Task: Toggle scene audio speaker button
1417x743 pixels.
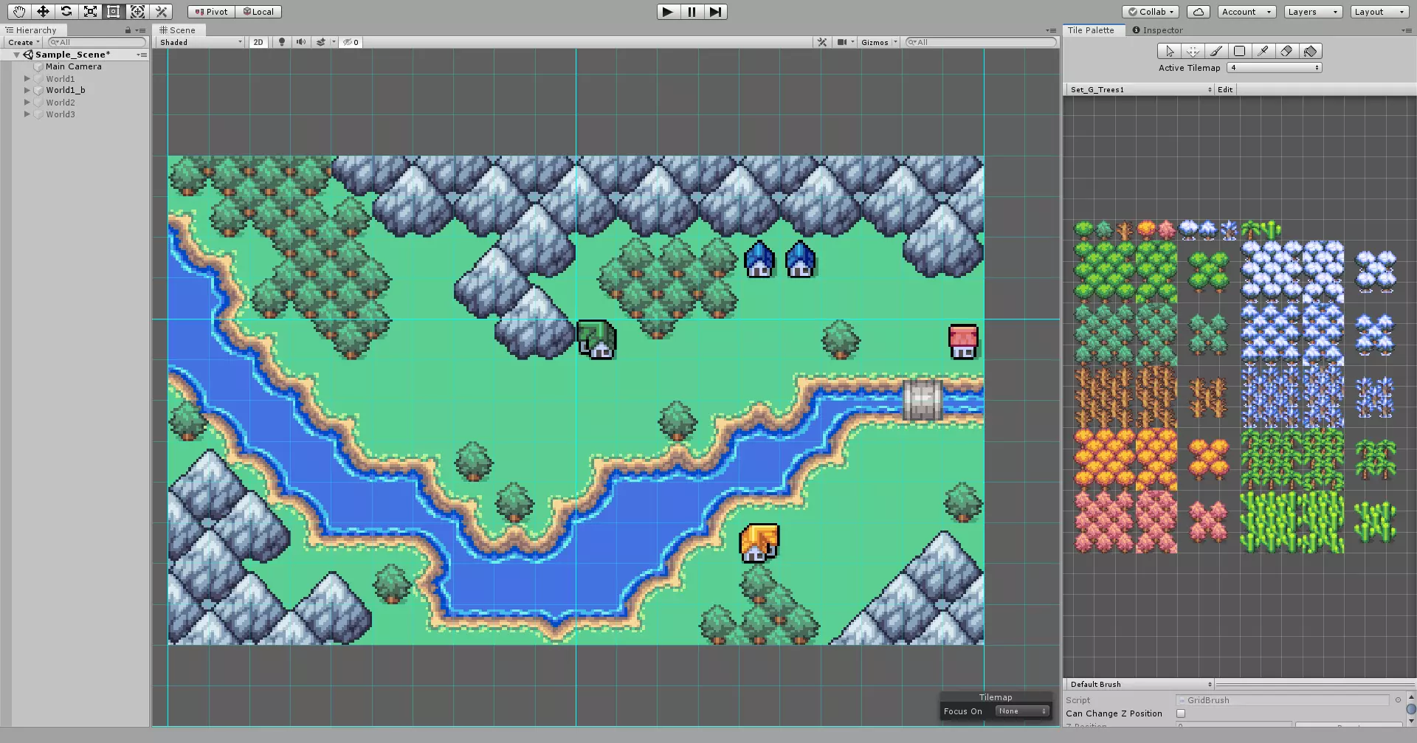Action: (300, 42)
